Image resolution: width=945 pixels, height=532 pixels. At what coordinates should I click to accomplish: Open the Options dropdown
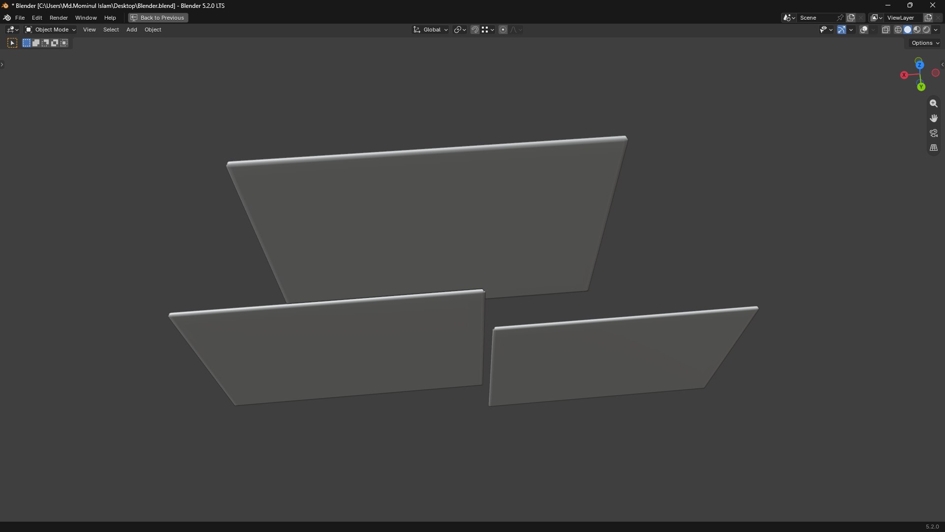925,43
